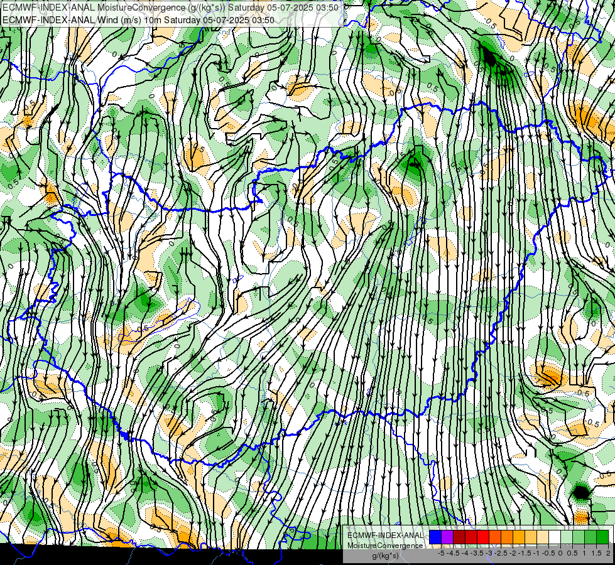Screen dimensions: 615x565
Task: Click legend tick label 2
Action: click(608, 553)
